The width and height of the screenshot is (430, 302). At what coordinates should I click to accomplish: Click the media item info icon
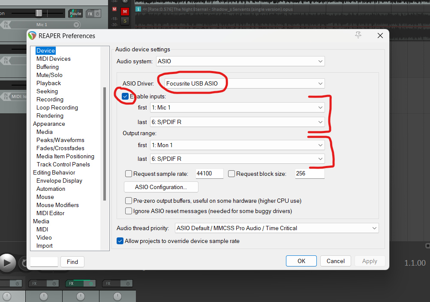click(x=138, y=9)
